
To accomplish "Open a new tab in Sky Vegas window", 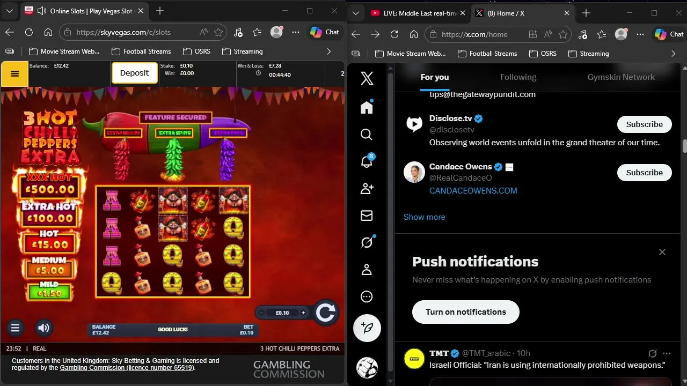I will tap(160, 11).
